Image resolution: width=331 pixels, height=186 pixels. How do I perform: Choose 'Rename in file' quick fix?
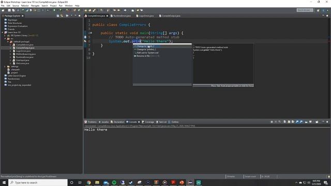point(162,56)
